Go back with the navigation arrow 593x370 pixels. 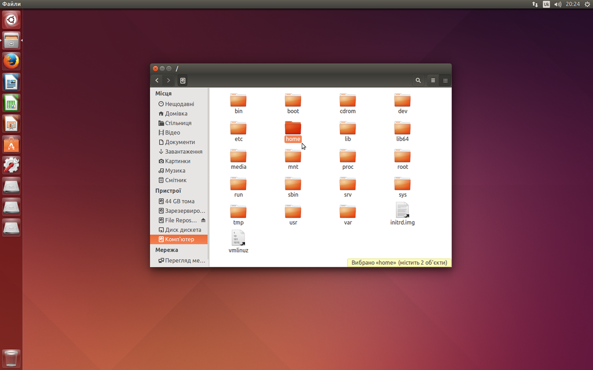point(157,80)
